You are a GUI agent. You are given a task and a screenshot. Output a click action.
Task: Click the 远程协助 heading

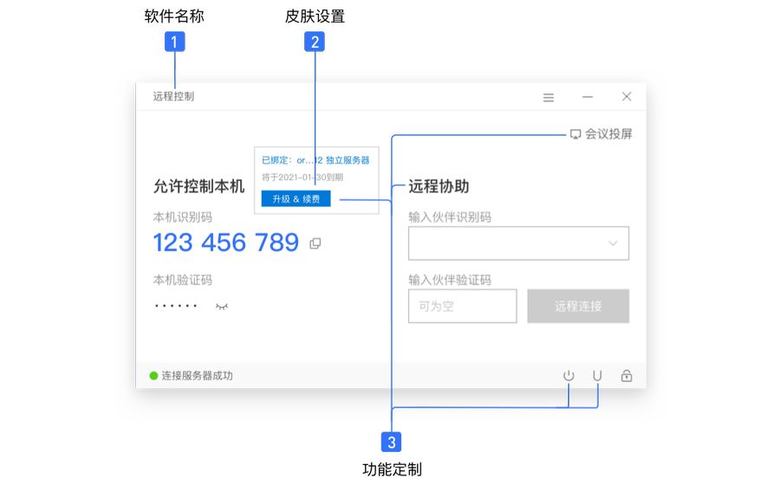point(439,186)
